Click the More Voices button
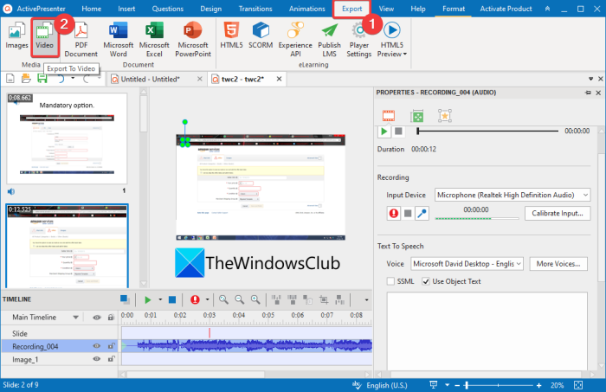This screenshot has height=392, width=606. click(558, 264)
